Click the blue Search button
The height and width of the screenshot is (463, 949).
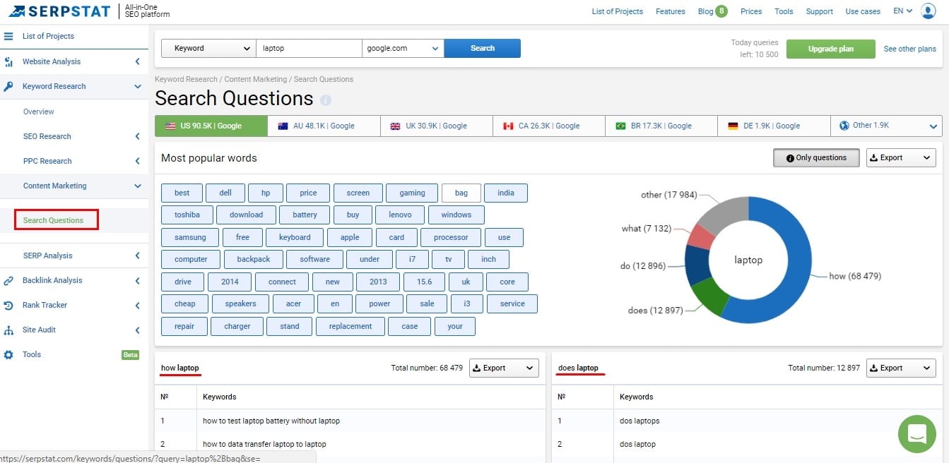point(482,48)
